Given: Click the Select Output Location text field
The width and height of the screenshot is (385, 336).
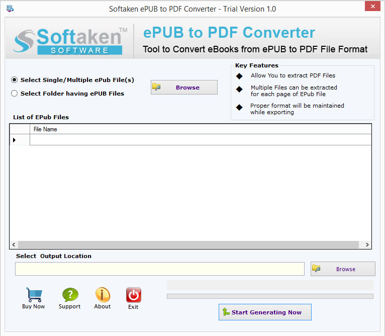Looking at the screenshot, I should point(159,269).
